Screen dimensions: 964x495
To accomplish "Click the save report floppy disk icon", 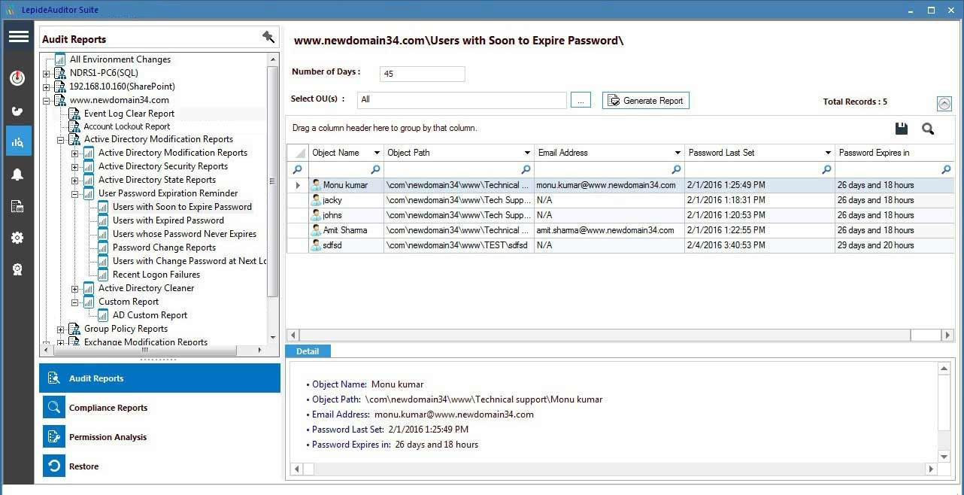I will pyautogui.click(x=902, y=129).
